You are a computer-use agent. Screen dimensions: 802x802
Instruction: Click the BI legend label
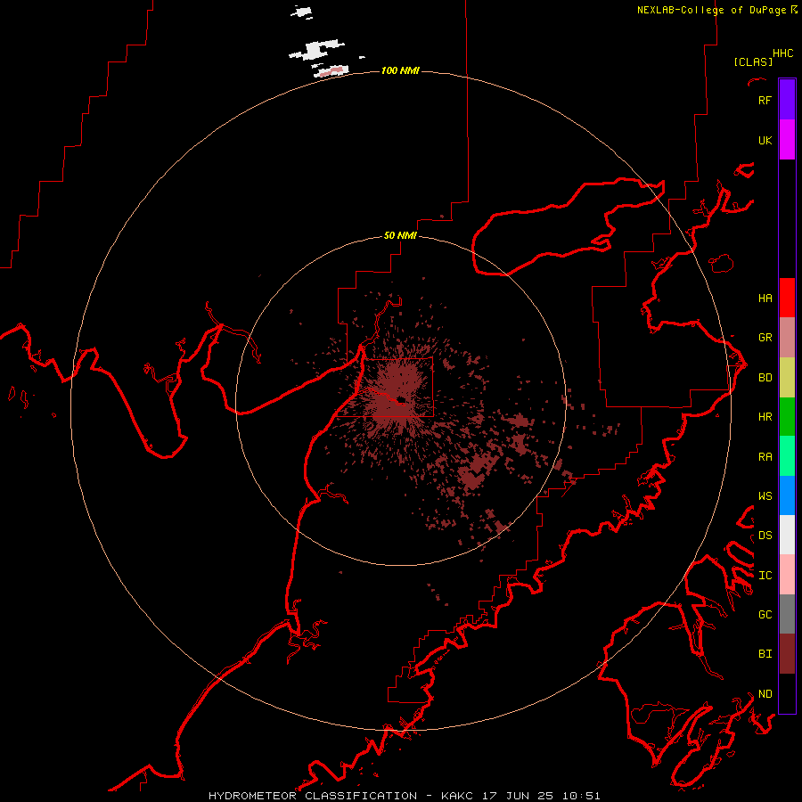point(765,654)
